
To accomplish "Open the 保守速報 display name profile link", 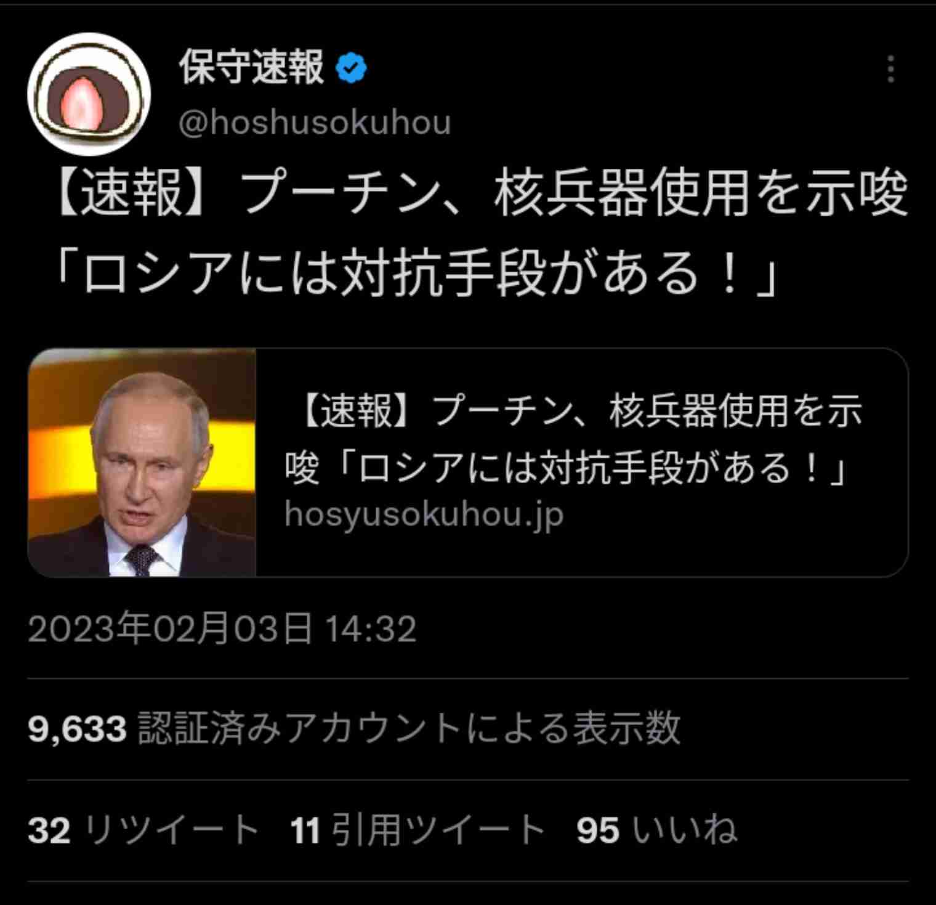I will pyautogui.click(x=251, y=67).
